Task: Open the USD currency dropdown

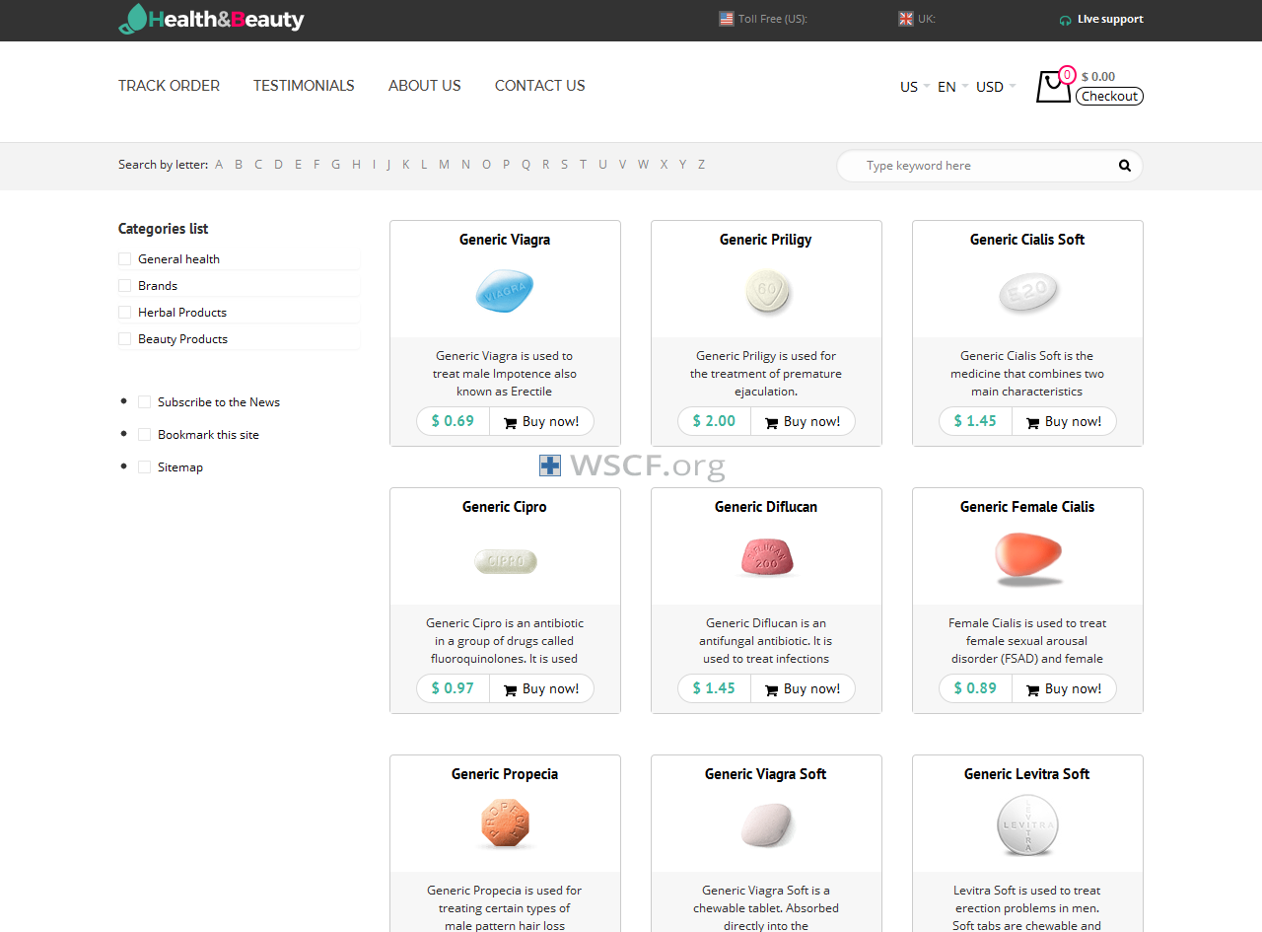Action: coord(996,87)
